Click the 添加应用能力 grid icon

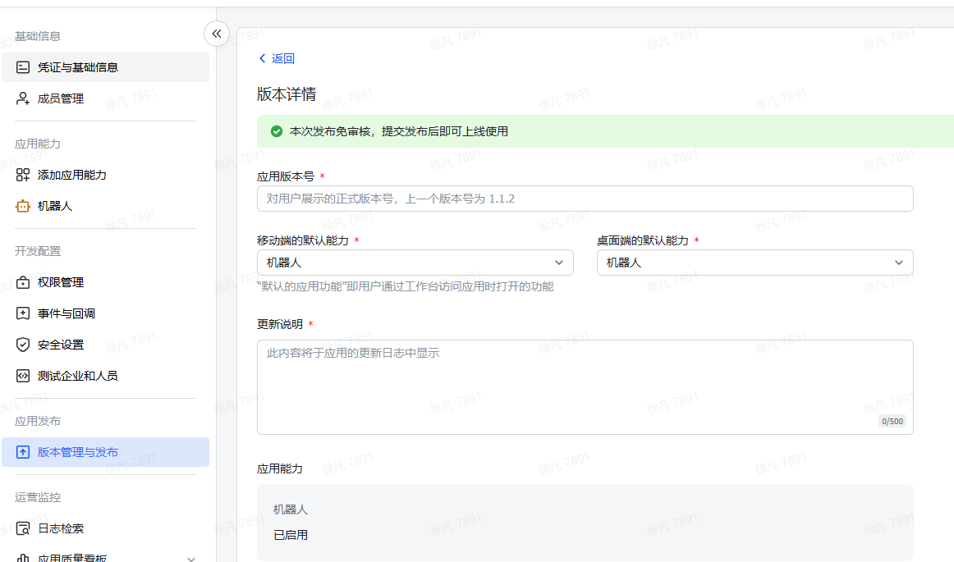[x=22, y=174]
